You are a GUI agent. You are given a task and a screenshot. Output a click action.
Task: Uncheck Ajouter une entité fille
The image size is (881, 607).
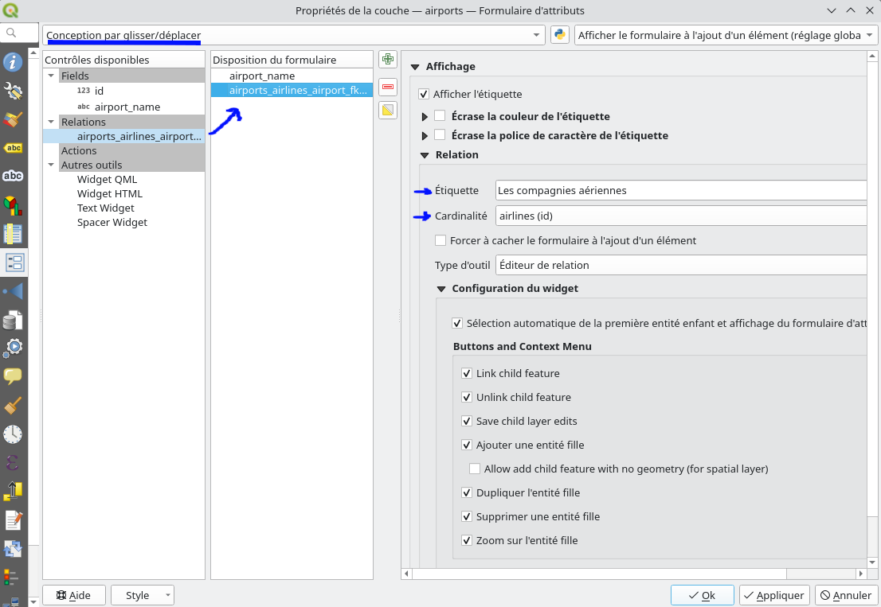point(466,445)
